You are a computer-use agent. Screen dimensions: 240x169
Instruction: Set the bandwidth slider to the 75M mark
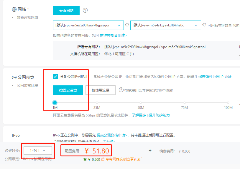[185, 103]
